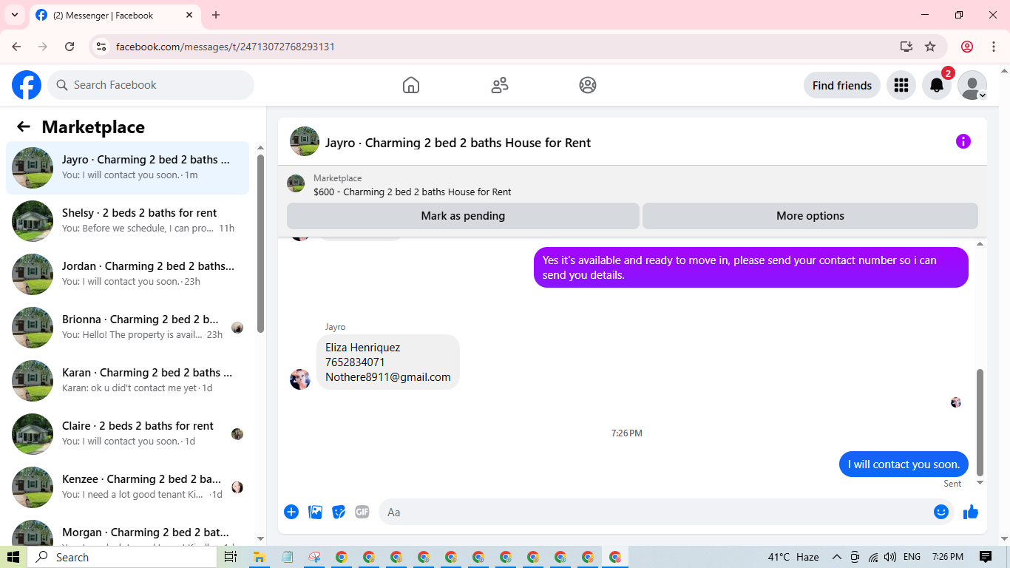The width and height of the screenshot is (1010, 568).
Task: Open the GIF picker icon
Action: pos(362,512)
